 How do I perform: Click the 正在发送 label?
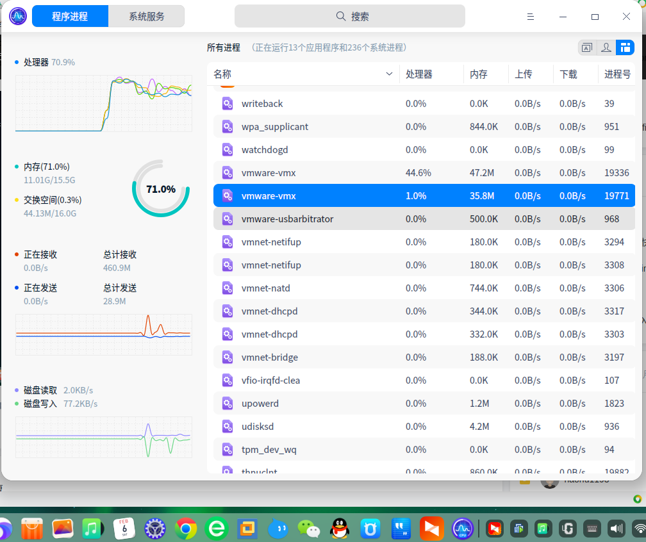click(40, 288)
